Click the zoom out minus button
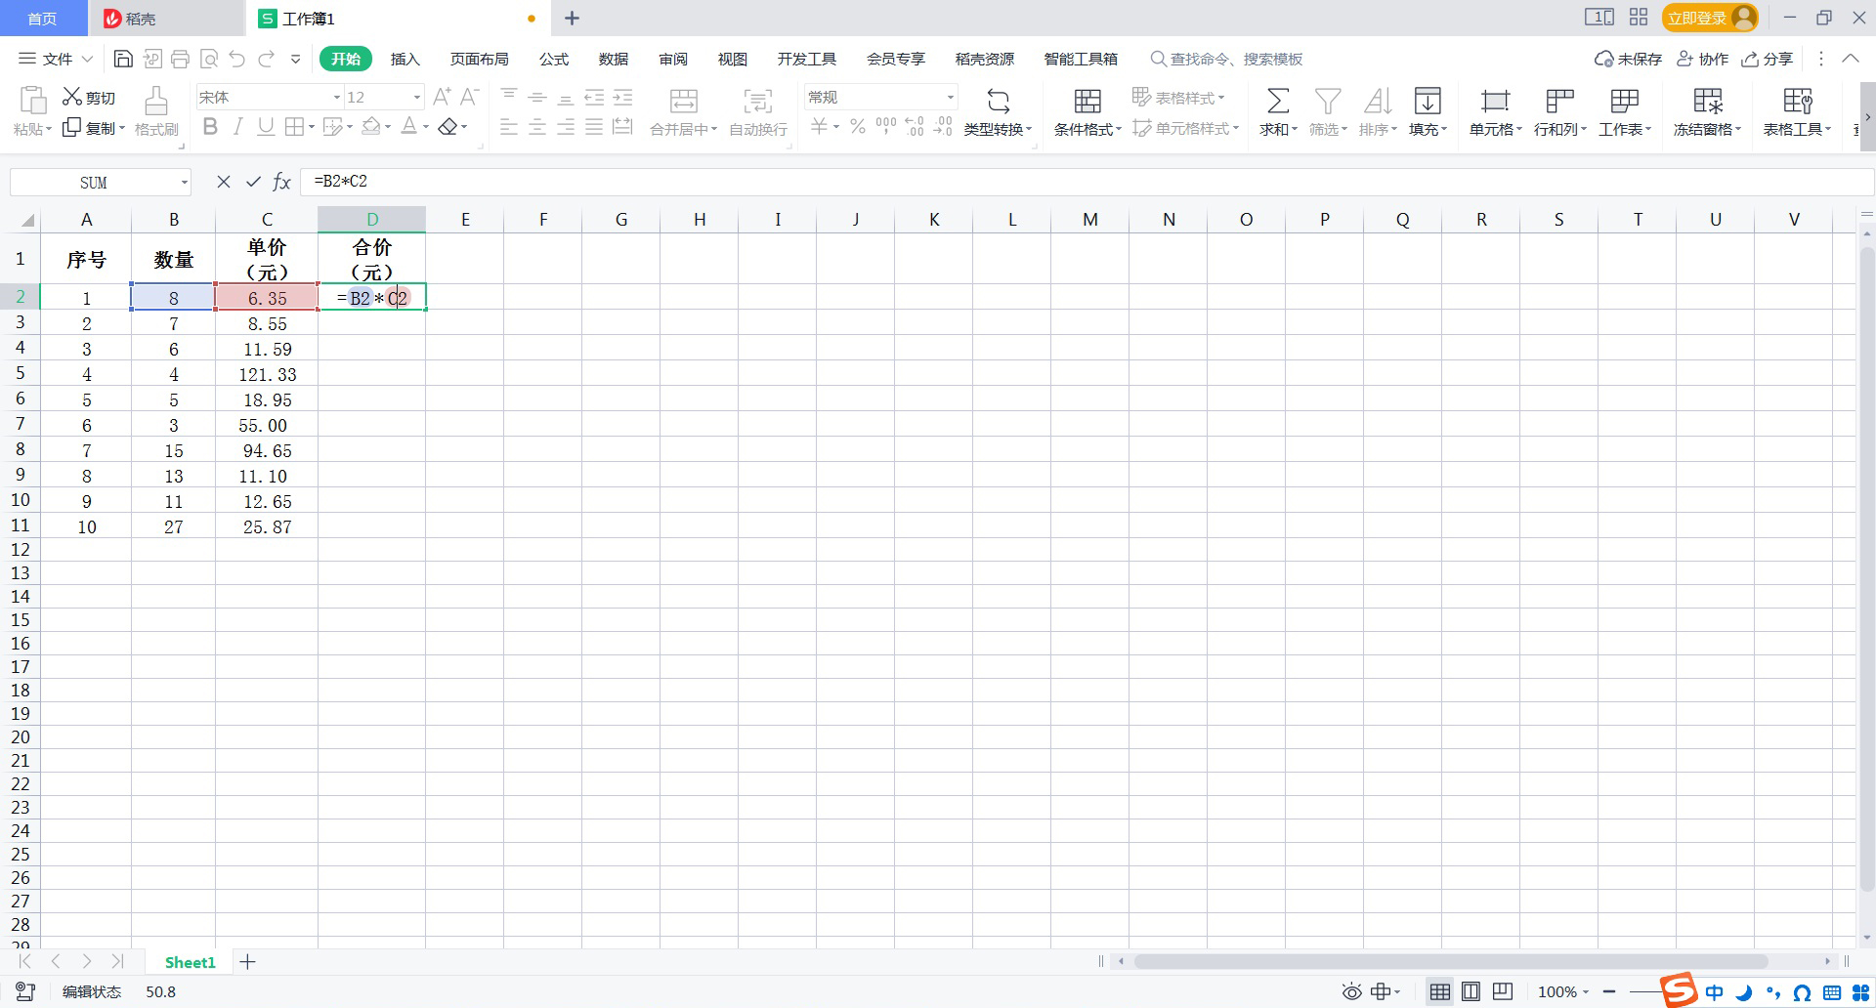This screenshot has height=1008, width=1876. [1609, 992]
